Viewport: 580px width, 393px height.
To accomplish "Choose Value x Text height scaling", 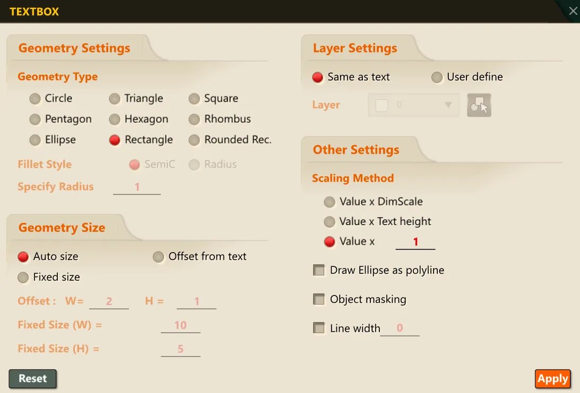I will coord(329,222).
